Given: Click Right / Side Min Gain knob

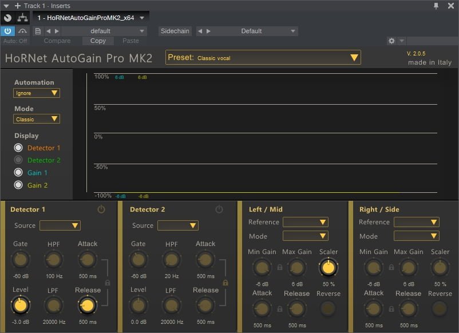Looking at the screenshot, I should [374, 268].
